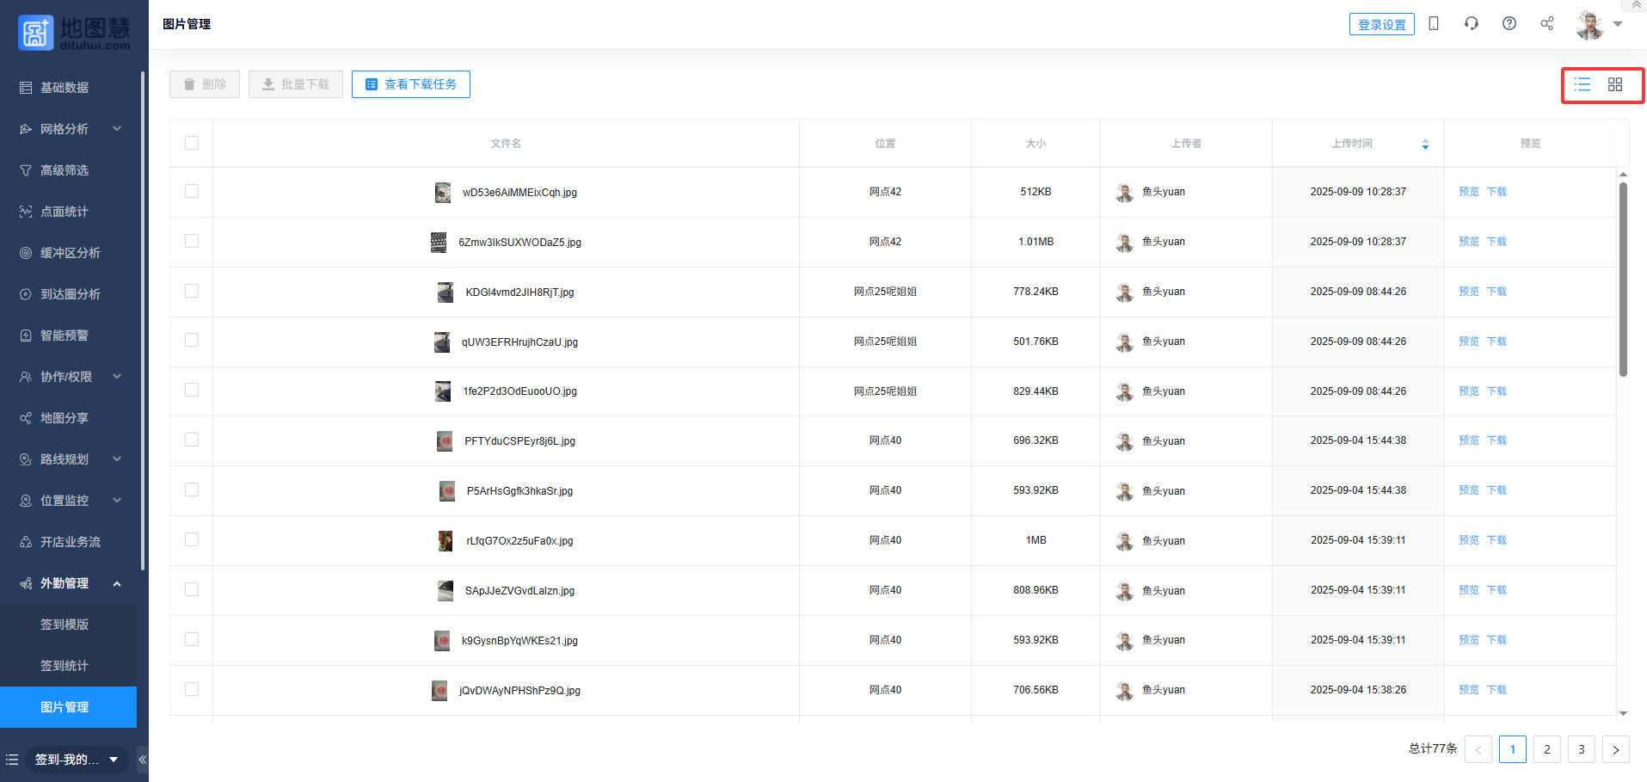The image size is (1647, 782).
Task: Collapse the sidebar with double-chevron icon
Action: tap(143, 760)
